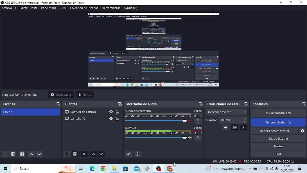Open Ayuda menu
307x173 pixels.
click(x=130, y=8)
